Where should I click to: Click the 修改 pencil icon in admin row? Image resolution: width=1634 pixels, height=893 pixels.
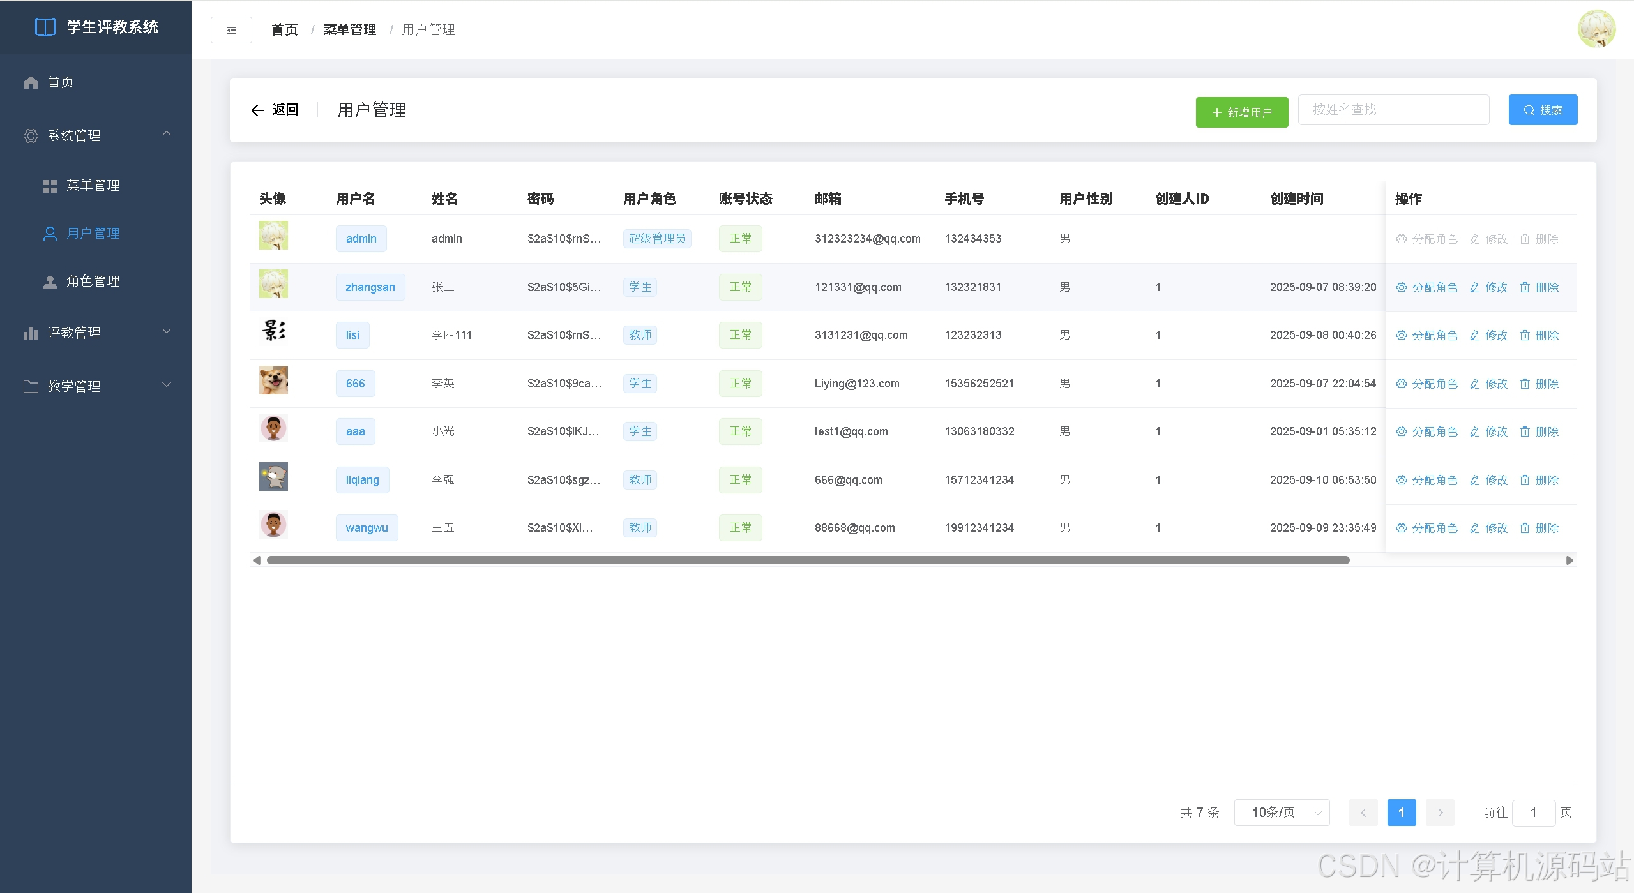click(1475, 239)
